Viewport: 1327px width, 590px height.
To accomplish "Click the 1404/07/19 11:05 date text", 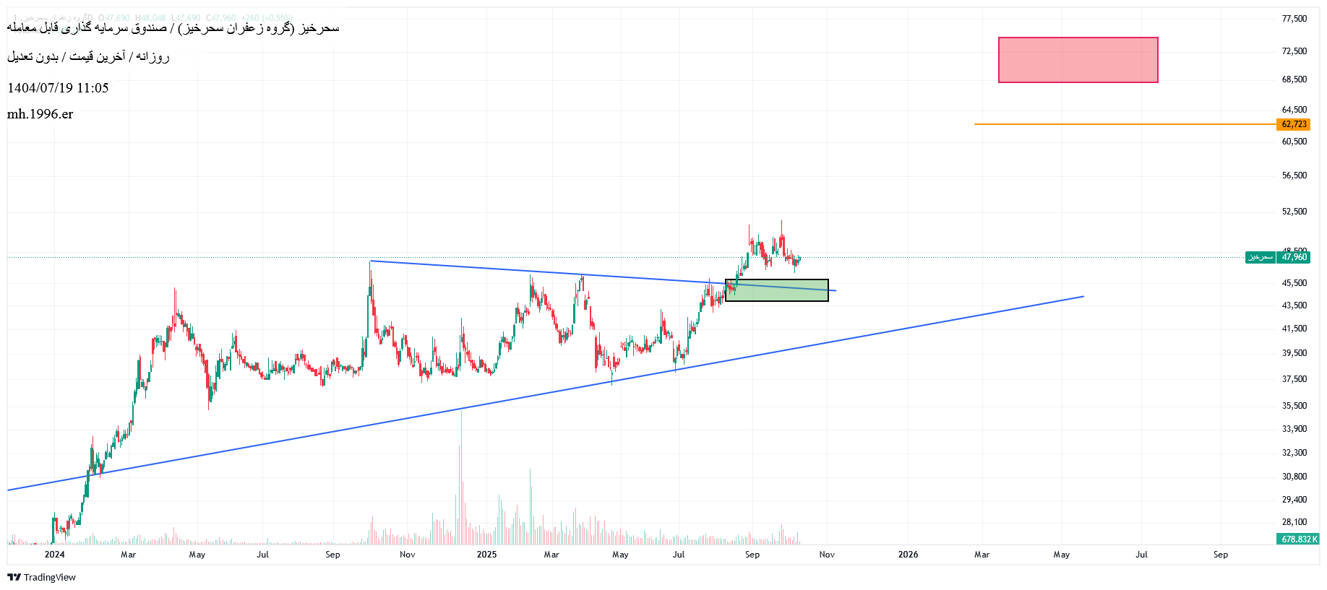I will [x=58, y=88].
